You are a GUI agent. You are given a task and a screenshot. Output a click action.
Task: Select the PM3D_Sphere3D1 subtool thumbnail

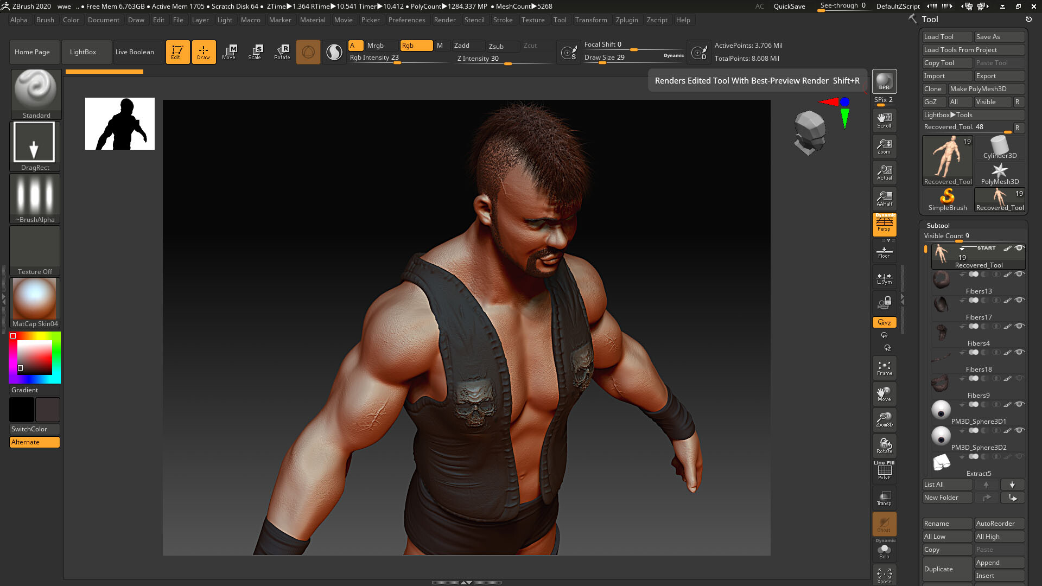tap(941, 409)
